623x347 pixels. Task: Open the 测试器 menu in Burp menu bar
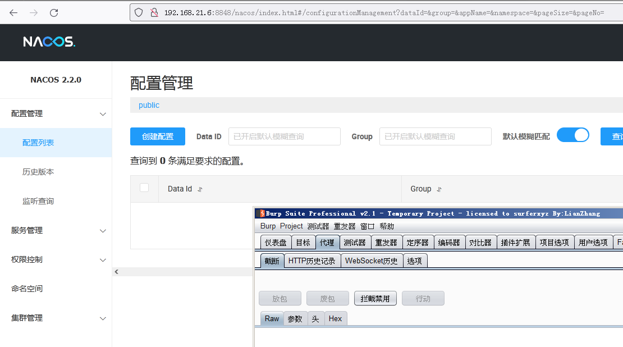tap(318, 226)
